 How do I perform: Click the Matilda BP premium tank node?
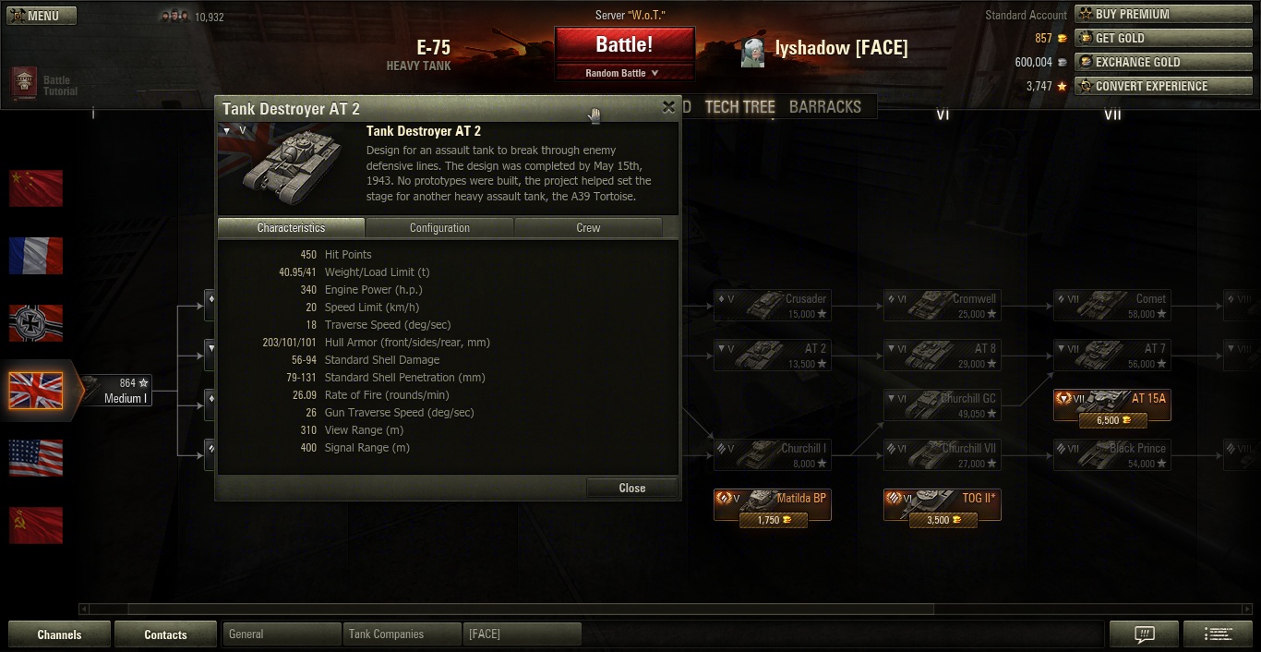tap(773, 508)
